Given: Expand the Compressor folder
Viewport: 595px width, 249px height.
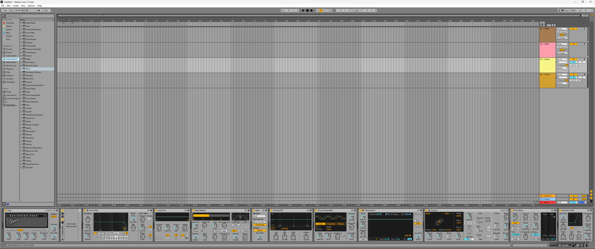Looking at the screenshot, I should coord(21,52).
